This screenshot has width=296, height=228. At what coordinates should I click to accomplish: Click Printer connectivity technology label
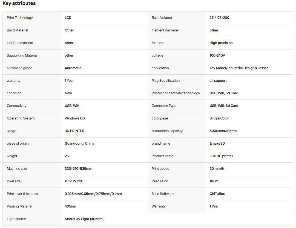click(176, 93)
